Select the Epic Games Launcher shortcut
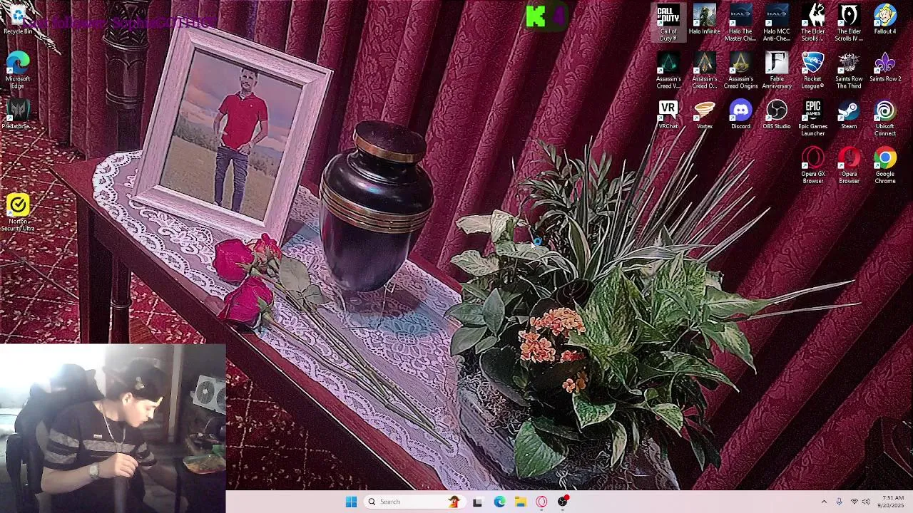913x513 pixels. 813,118
